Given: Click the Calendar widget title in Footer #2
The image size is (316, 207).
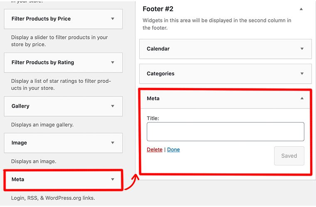Looking at the screenshot, I should tap(158, 49).
